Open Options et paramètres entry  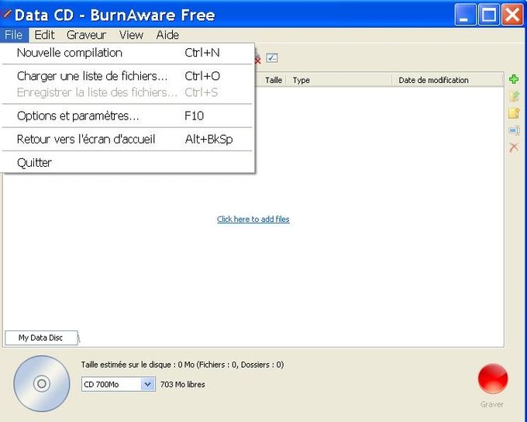tap(127, 116)
